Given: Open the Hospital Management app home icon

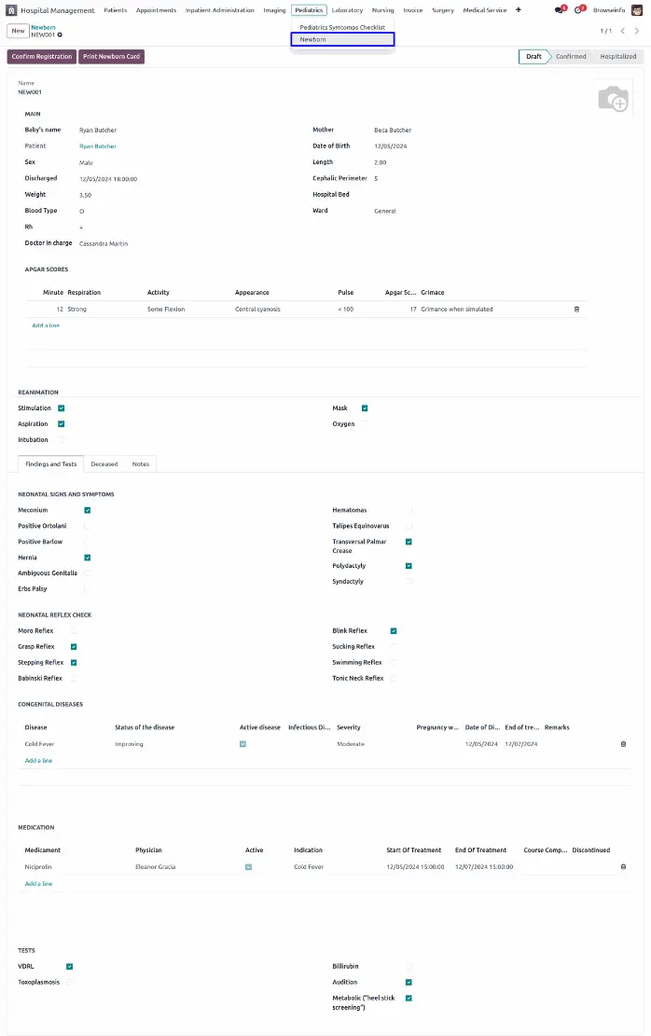Looking at the screenshot, I should (x=11, y=10).
